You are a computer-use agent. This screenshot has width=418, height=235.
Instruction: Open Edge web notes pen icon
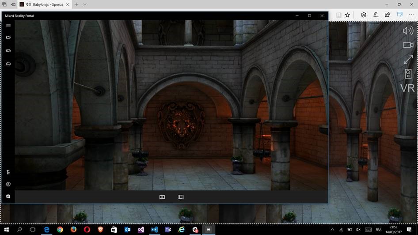point(376,15)
